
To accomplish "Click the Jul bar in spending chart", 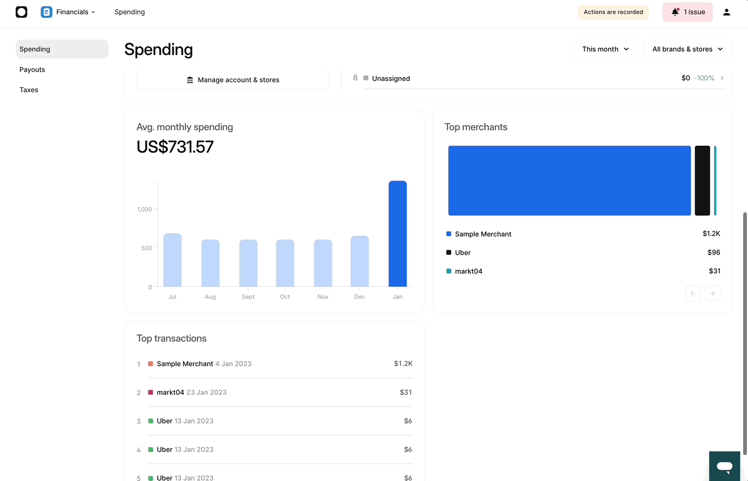I will pyautogui.click(x=172, y=260).
